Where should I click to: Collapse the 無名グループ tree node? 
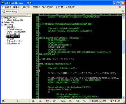2,18
